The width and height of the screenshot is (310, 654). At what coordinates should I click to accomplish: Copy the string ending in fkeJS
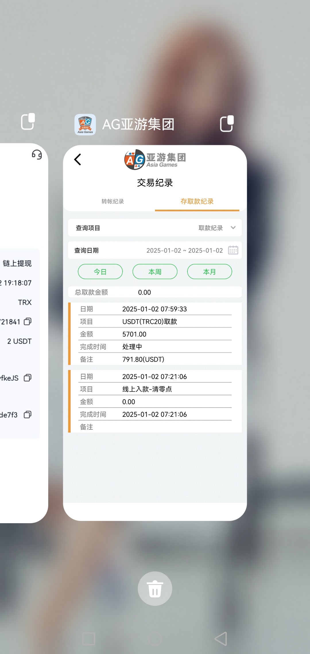[28, 378]
